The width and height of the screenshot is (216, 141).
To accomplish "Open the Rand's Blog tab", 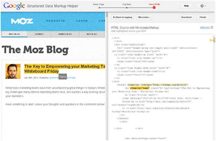I will coord(65,34).
